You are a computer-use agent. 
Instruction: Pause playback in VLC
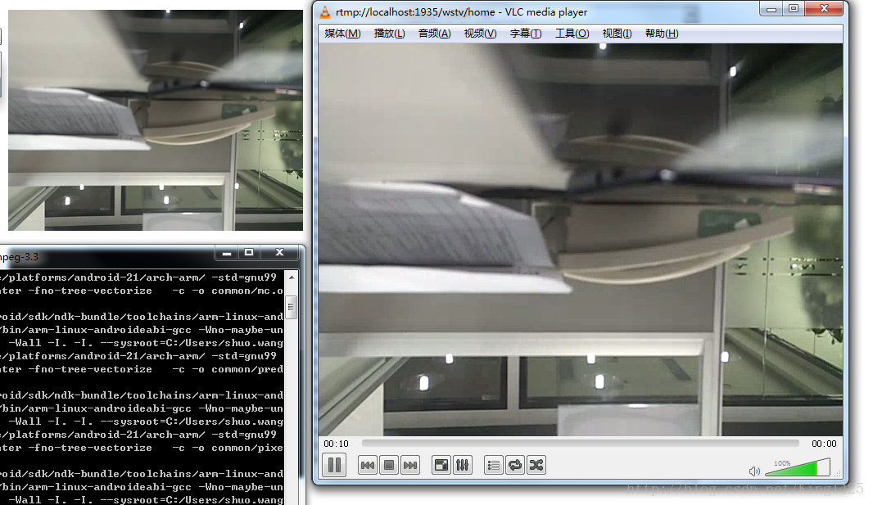click(335, 465)
